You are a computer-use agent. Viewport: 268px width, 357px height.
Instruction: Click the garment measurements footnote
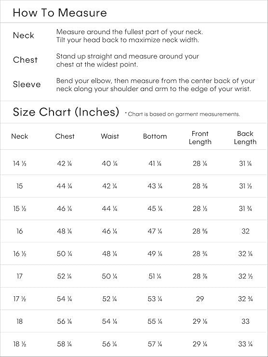[x=183, y=114]
